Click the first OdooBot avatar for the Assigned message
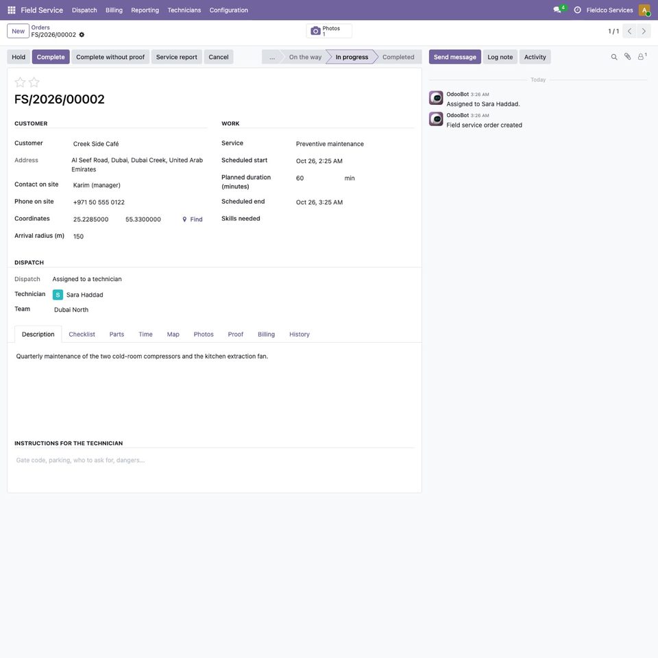 (436, 98)
